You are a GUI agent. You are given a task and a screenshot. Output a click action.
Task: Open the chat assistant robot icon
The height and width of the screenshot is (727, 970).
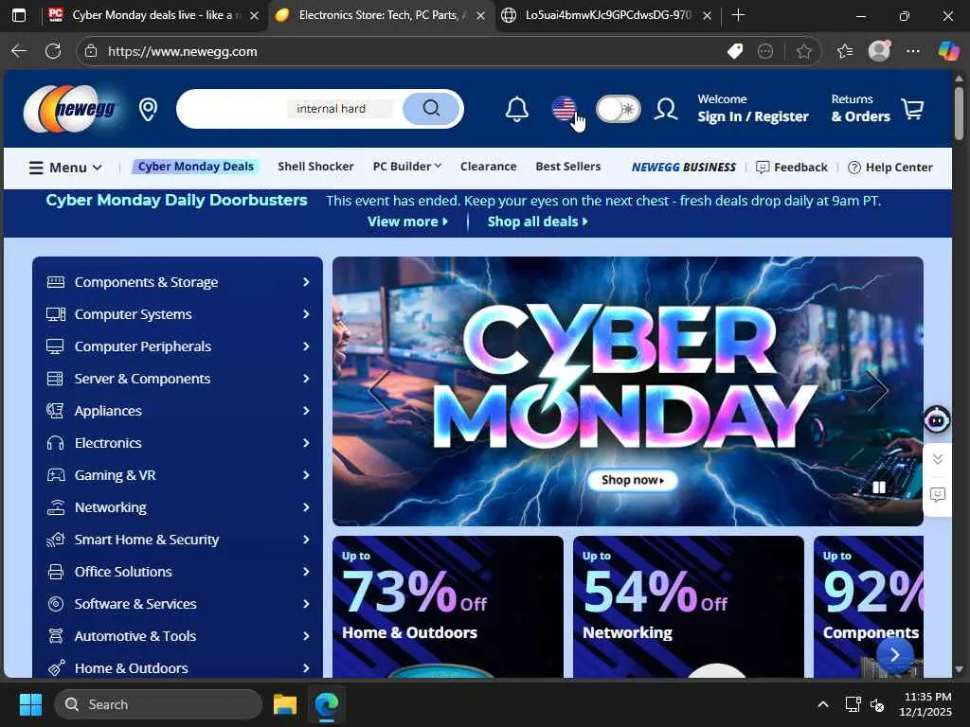tap(937, 419)
